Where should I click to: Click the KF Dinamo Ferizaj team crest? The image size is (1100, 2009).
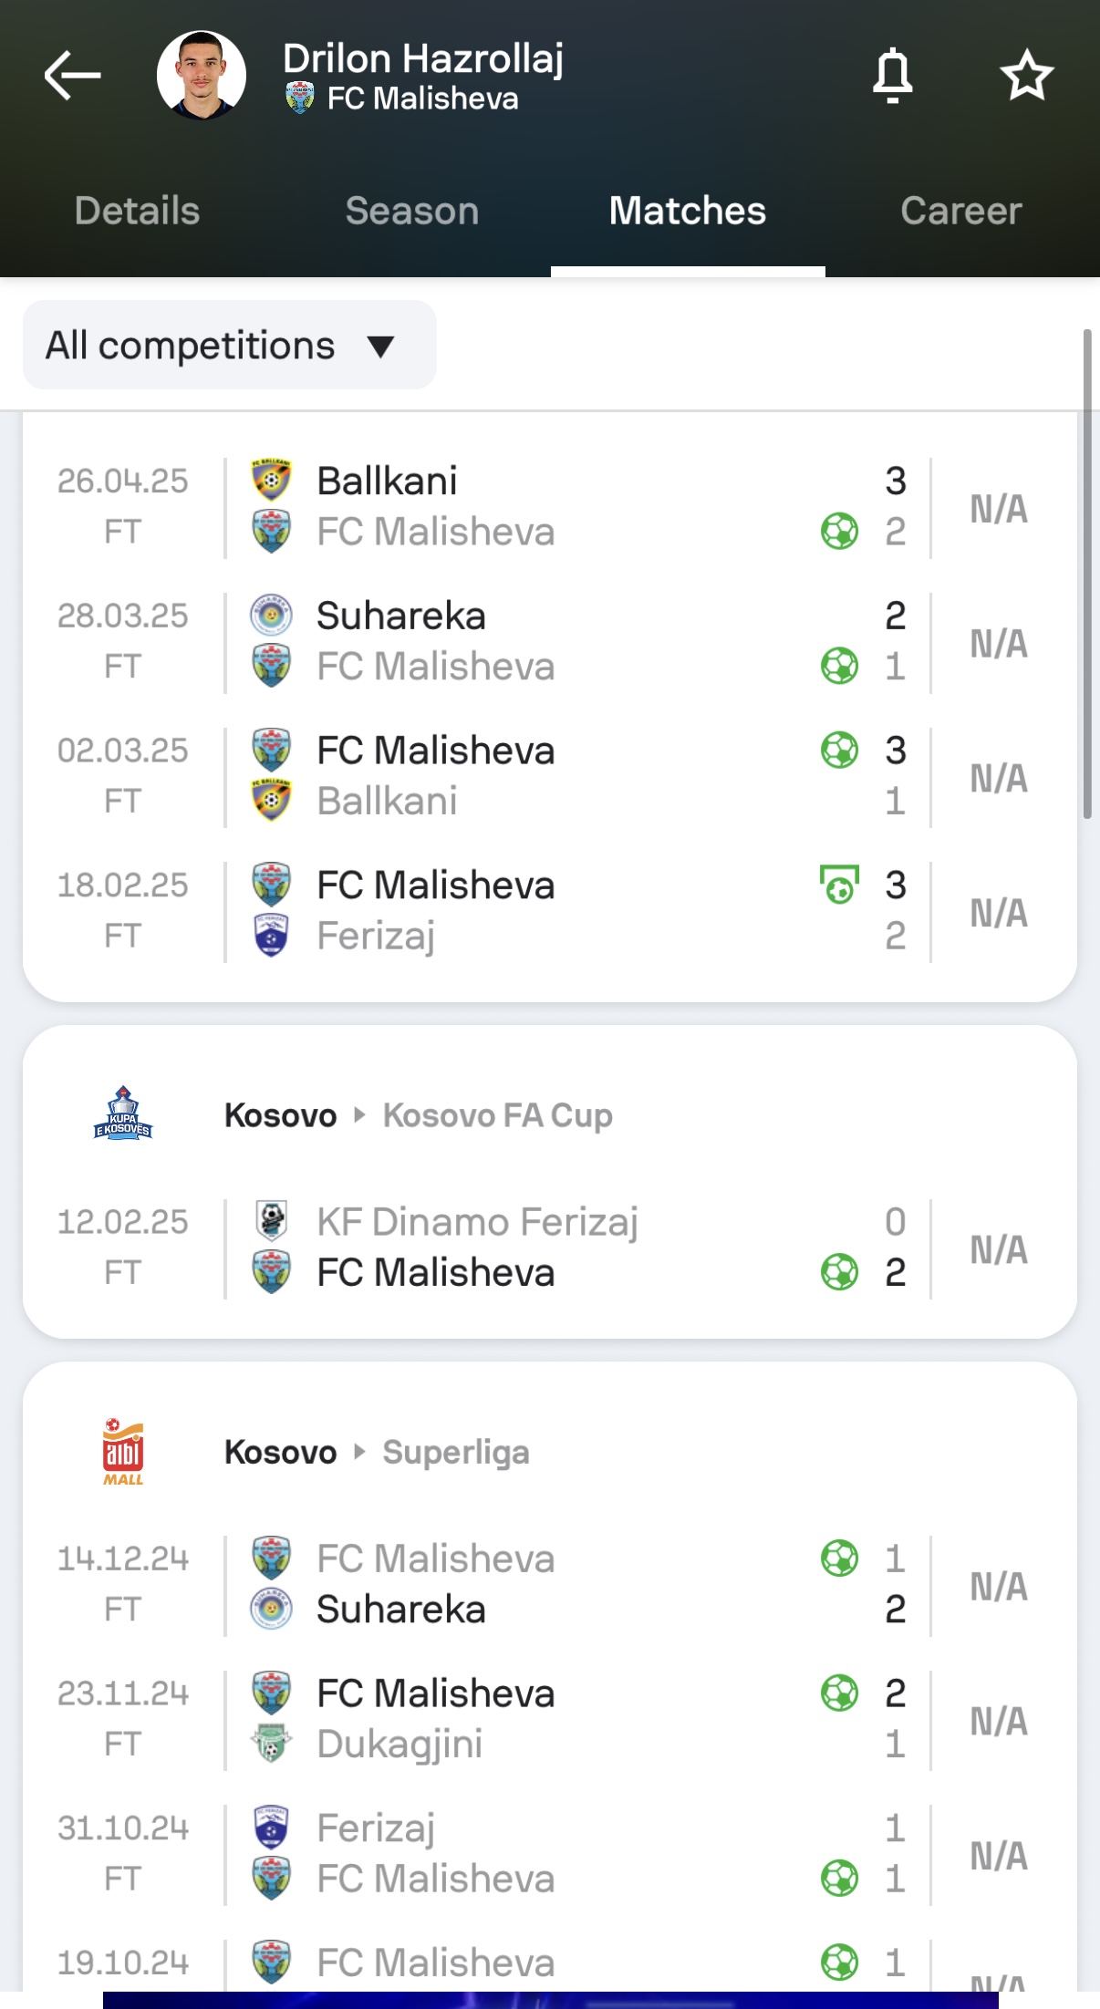271,1221
